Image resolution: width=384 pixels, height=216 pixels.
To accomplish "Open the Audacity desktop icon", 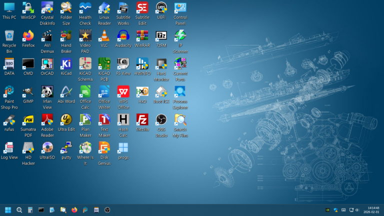I will coord(123,36).
